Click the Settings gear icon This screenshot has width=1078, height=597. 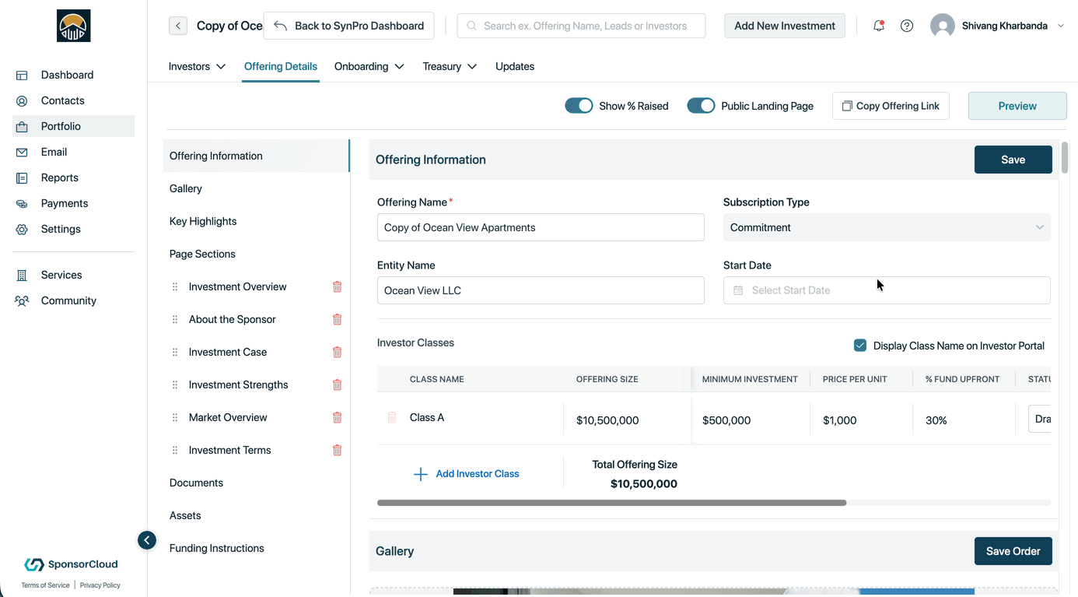click(22, 230)
